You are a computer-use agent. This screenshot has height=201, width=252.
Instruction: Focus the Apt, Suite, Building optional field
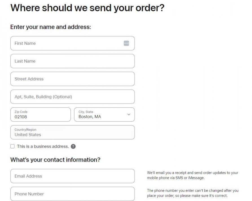click(x=73, y=97)
